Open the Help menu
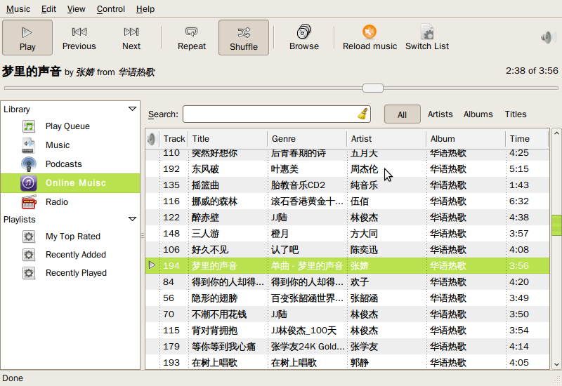Image resolution: width=562 pixels, height=386 pixels. 145,9
